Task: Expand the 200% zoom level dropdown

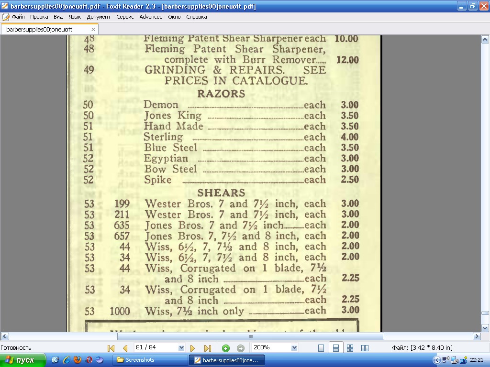Action: [x=294, y=348]
